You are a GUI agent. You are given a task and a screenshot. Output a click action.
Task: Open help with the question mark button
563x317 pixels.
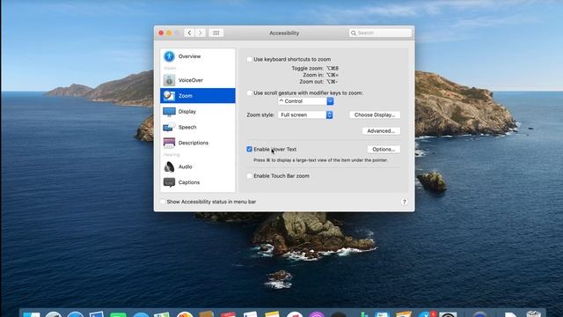tap(404, 202)
